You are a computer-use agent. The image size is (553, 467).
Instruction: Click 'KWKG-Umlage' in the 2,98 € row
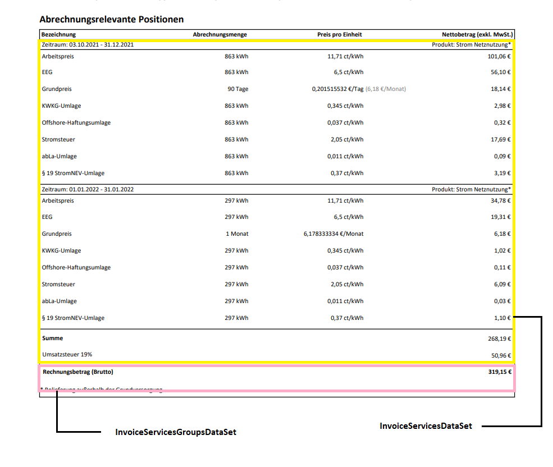61,106
